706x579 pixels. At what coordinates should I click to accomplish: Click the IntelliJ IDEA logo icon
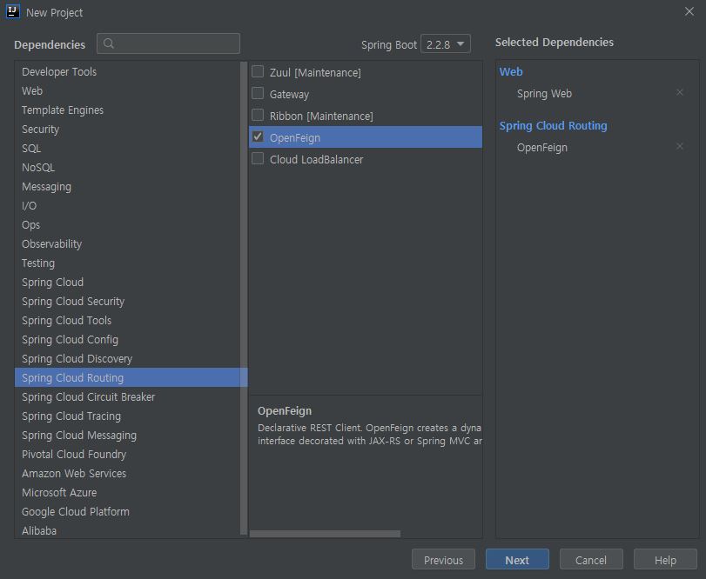tap(12, 11)
